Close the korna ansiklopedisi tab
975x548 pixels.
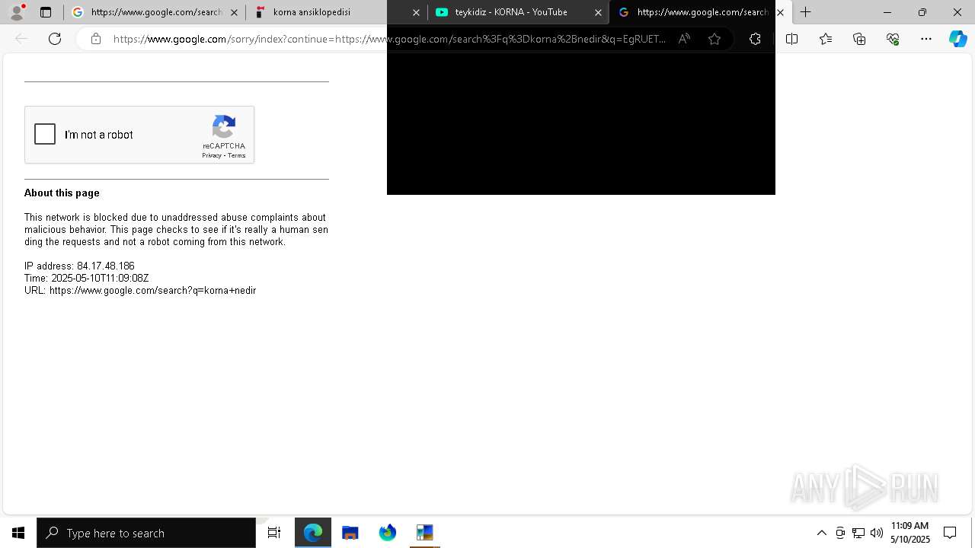[416, 12]
